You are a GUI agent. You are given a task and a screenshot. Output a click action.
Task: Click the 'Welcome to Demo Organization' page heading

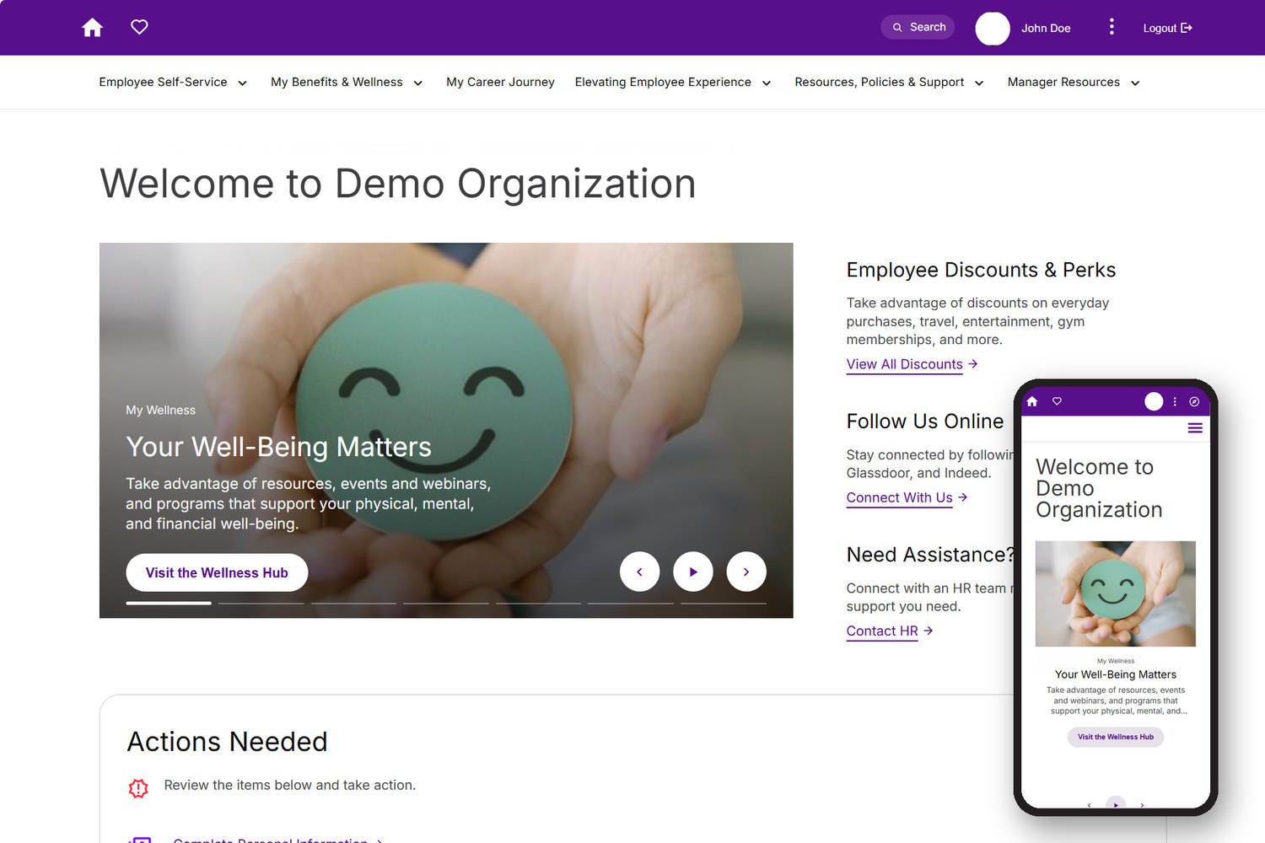pos(398,184)
